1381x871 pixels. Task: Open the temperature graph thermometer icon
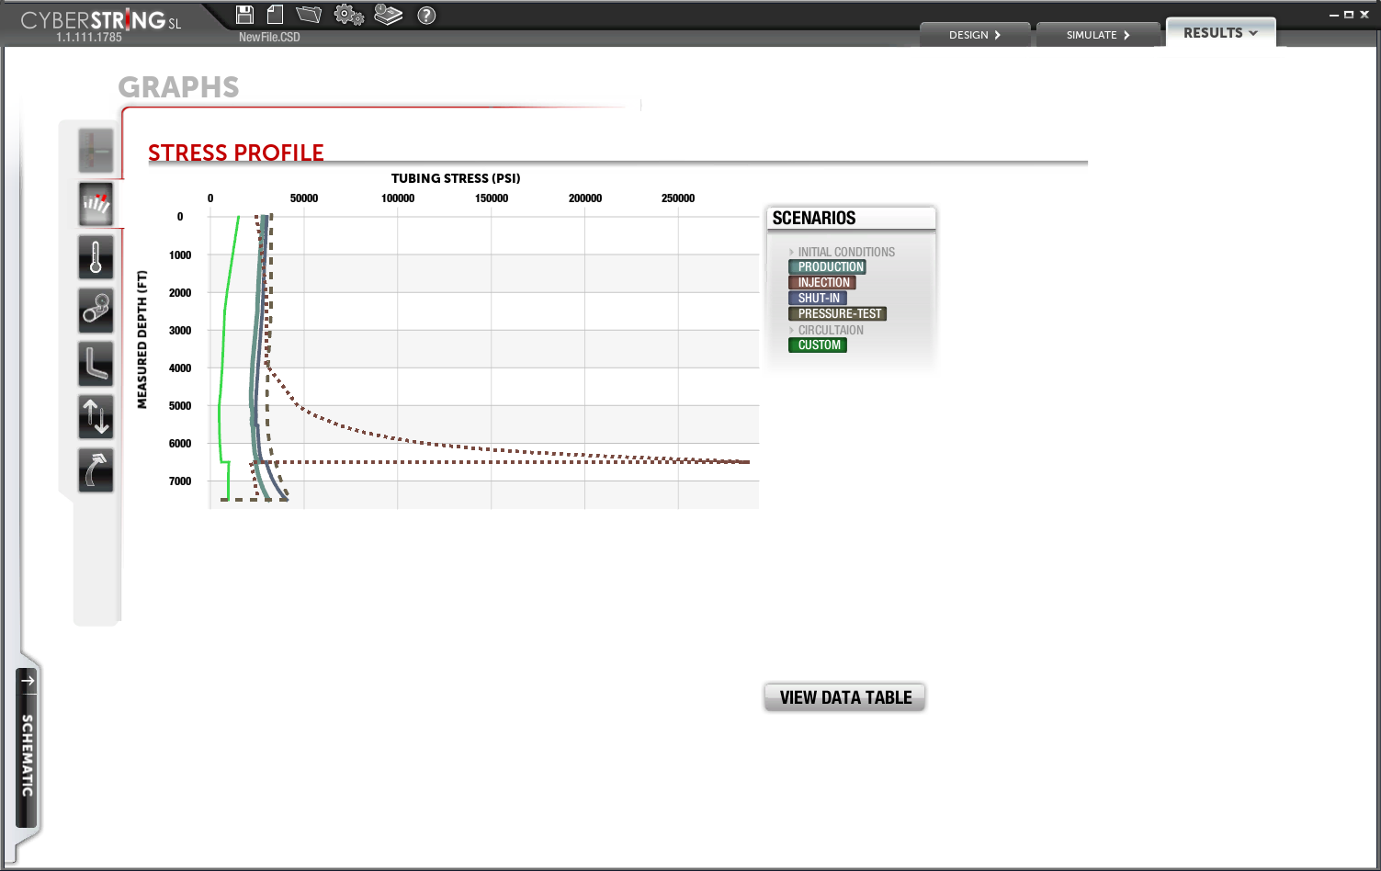click(96, 257)
